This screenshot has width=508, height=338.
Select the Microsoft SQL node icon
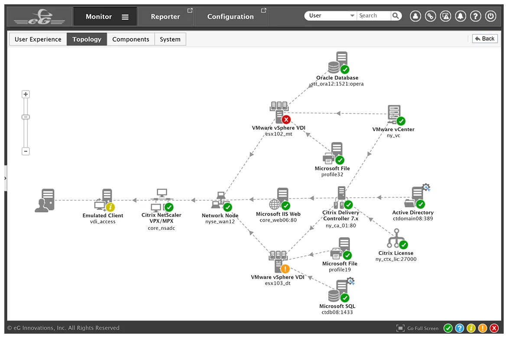pos(341,290)
